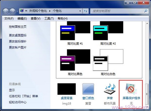Click the refresh button next to the address bar
This screenshot has height=111, width=151.
pyautogui.click(x=86, y=11)
